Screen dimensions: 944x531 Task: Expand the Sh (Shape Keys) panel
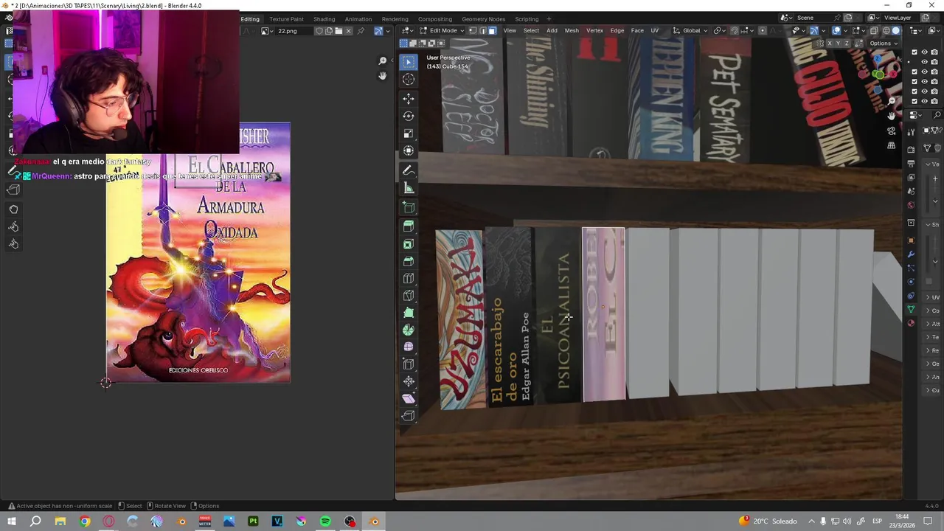click(x=932, y=224)
